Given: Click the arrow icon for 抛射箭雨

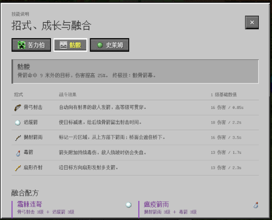Looking at the screenshot, I should pyautogui.click(x=18, y=138).
